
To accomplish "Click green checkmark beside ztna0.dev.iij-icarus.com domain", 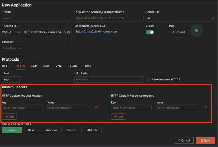I will 69,32.
